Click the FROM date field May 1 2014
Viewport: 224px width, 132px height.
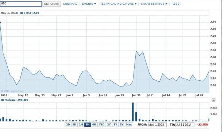[x=157, y=125]
